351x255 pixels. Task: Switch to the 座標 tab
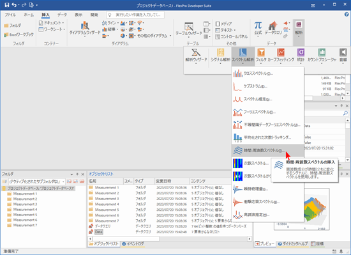[317, 243]
